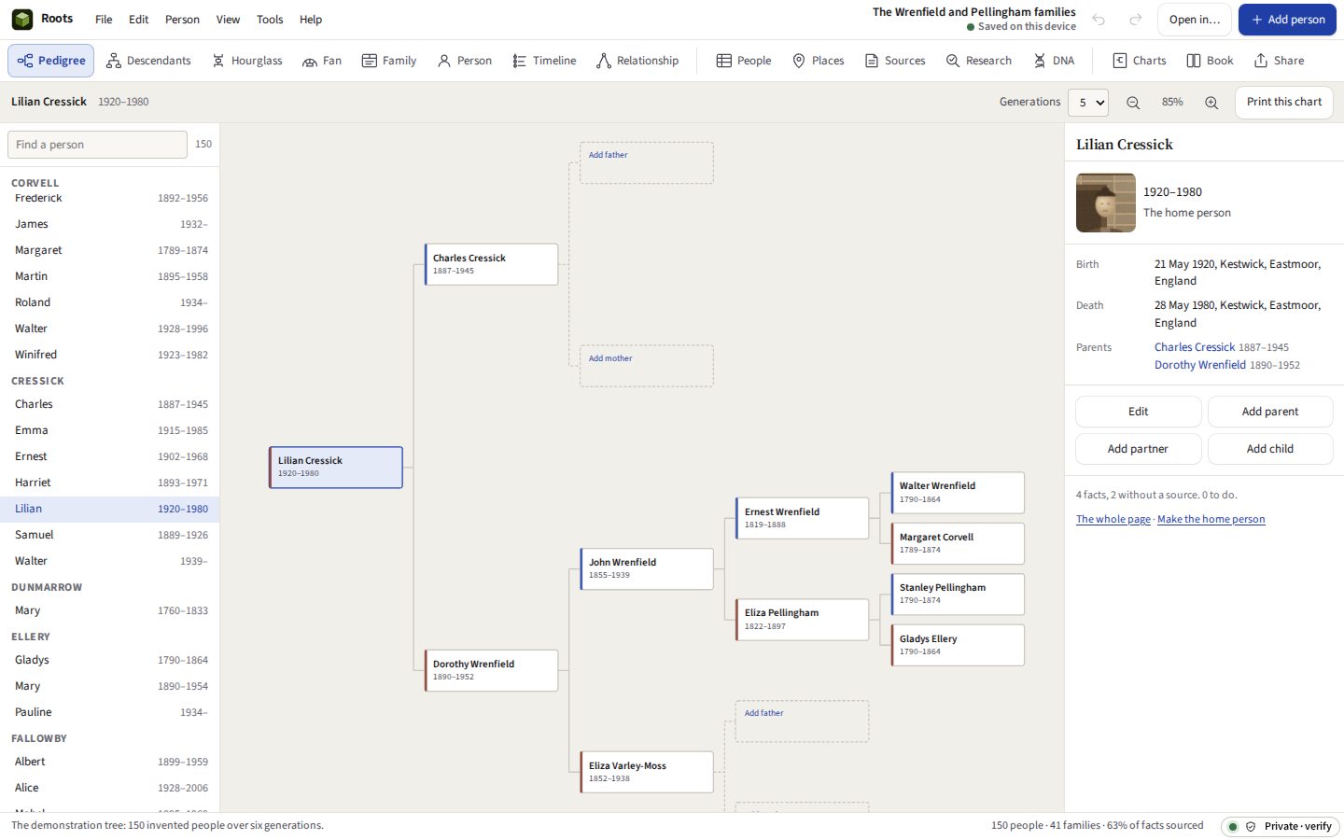Open the Person menu
This screenshot has width=1344, height=840.
coord(182,20)
